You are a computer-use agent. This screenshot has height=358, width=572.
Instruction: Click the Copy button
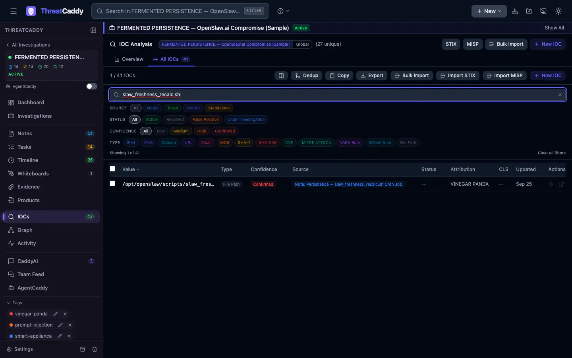point(339,76)
